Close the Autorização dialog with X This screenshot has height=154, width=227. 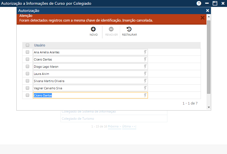click(x=208, y=11)
